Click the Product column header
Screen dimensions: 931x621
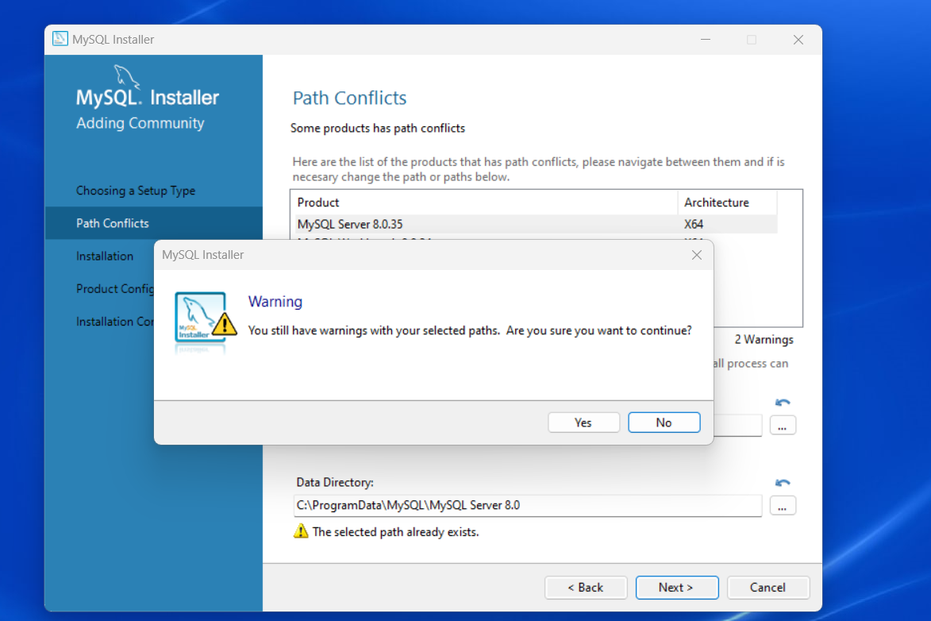coord(486,202)
